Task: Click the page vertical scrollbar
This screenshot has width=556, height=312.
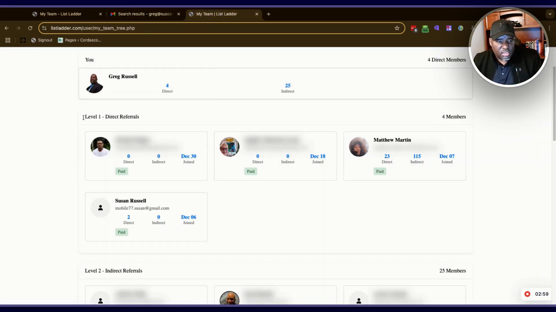Action: (554, 103)
